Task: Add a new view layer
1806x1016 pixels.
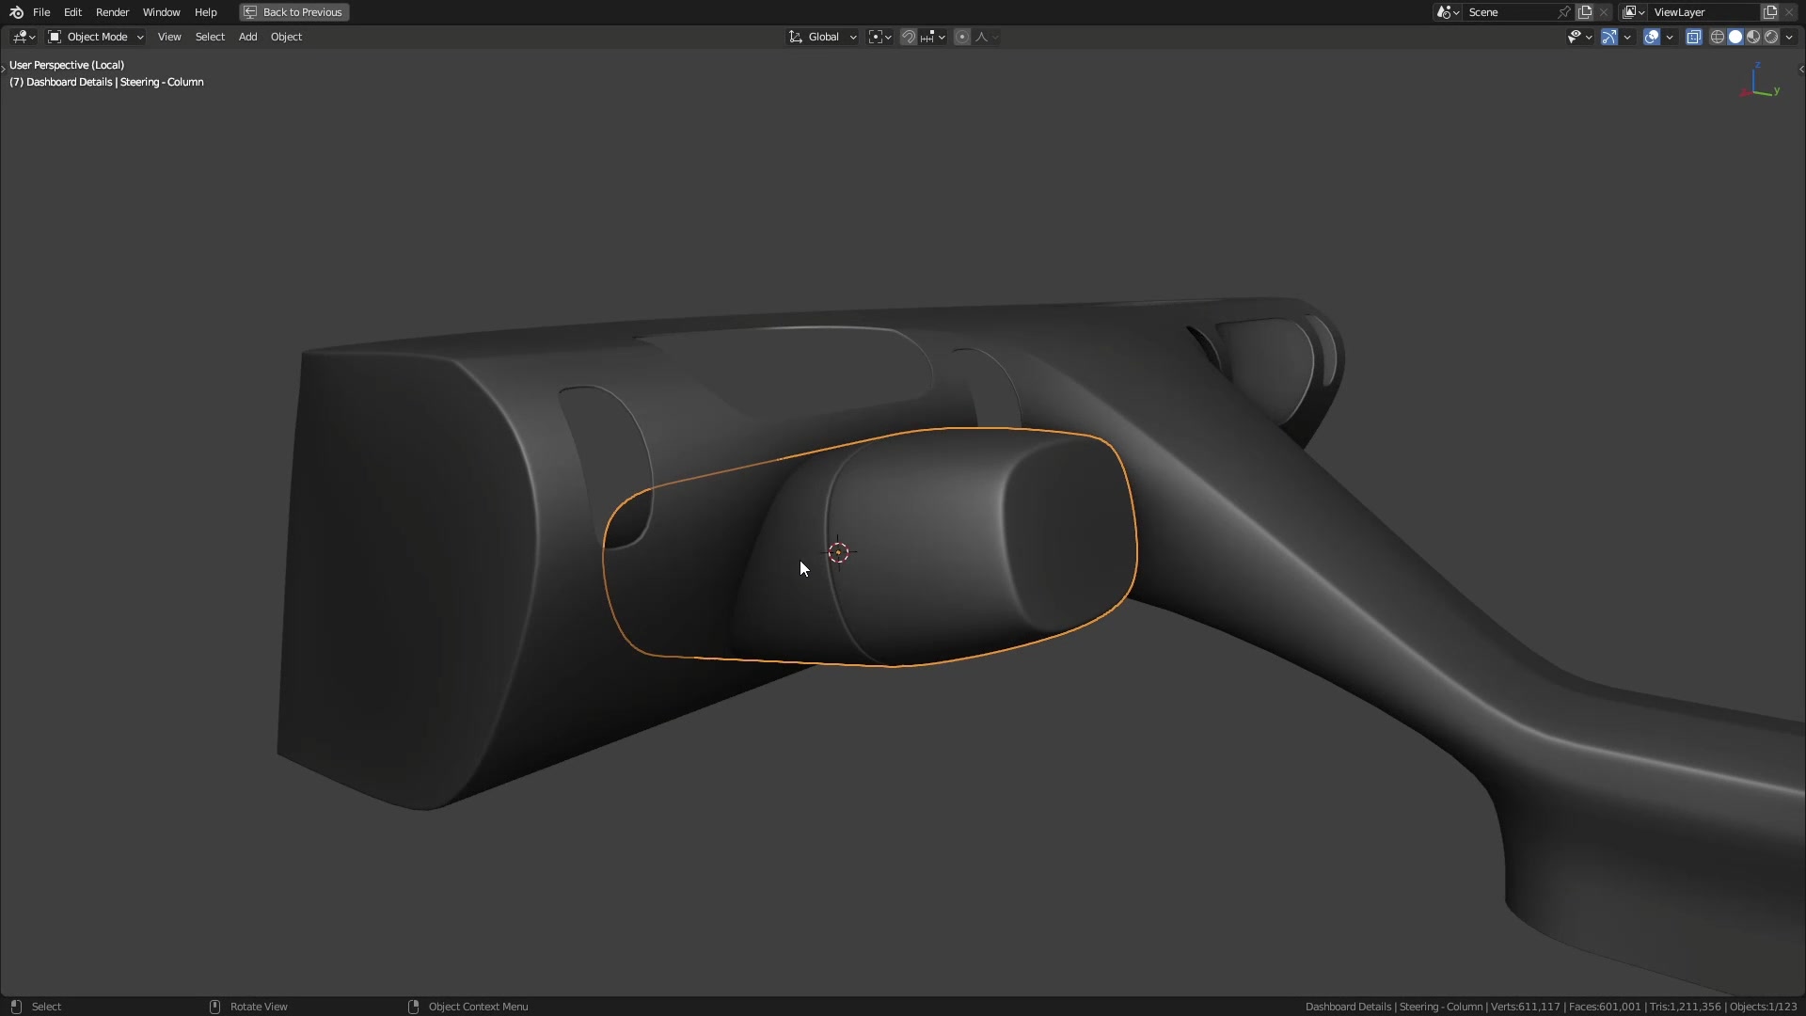Action: coord(1770,12)
